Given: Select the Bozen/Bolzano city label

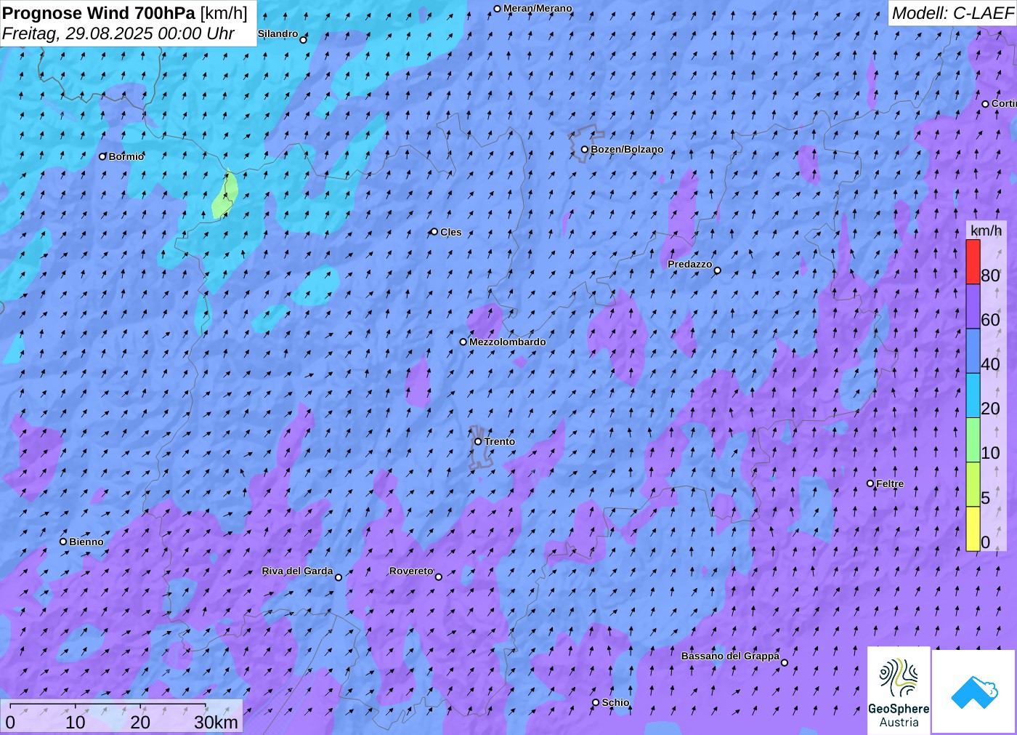Looking at the screenshot, I should click(x=627, y=150).
